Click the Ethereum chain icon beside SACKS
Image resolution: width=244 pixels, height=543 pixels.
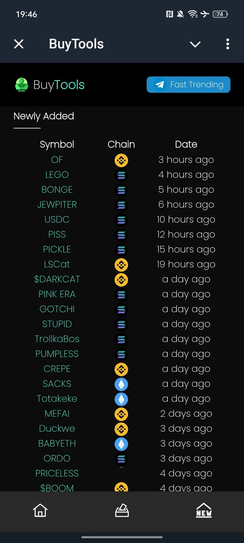[121, 384]
